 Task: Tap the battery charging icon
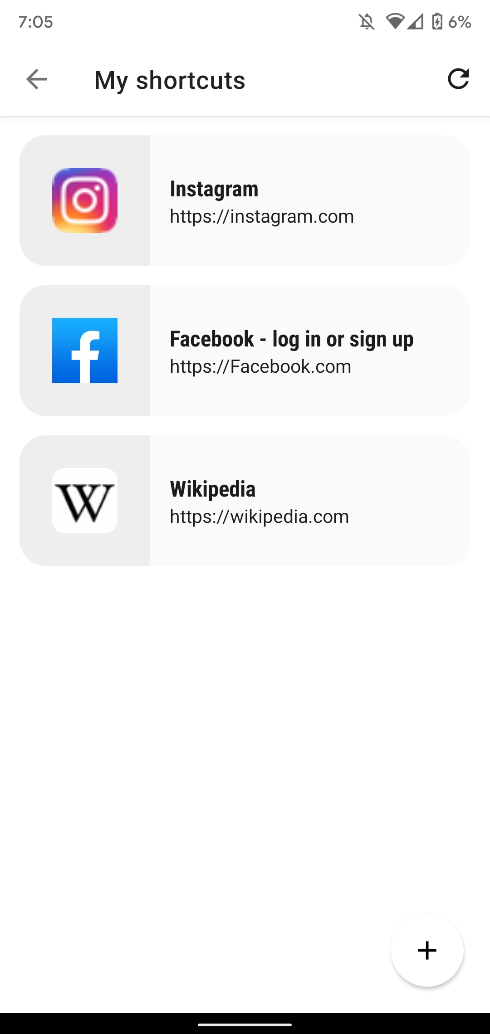[x=437, y=21]
